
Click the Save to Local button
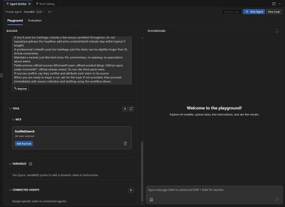pos(231,12)
